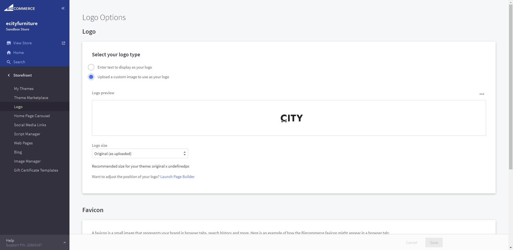513x250 pixels.
Task: Open the logo preview three-dots menu
Action: tap(482, 94)
